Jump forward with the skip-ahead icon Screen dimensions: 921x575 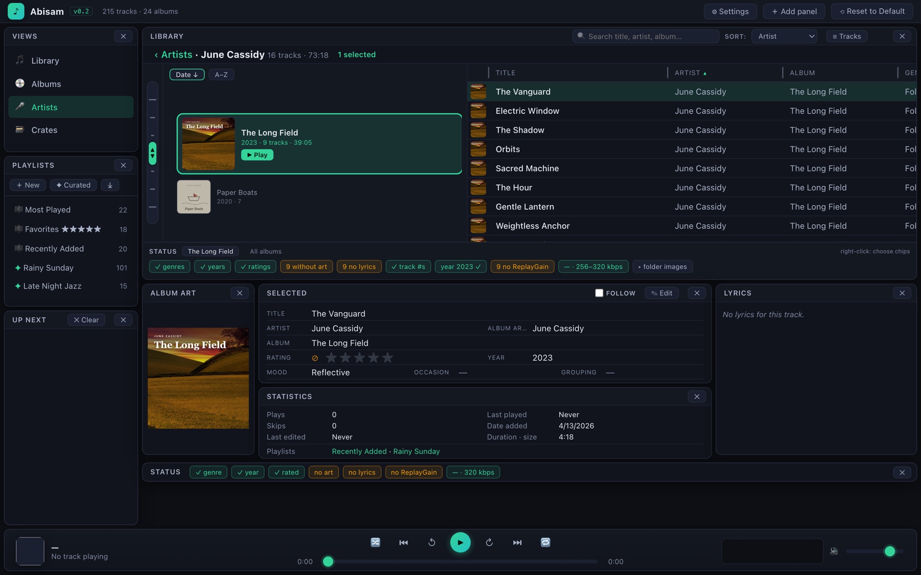point(489,542)
